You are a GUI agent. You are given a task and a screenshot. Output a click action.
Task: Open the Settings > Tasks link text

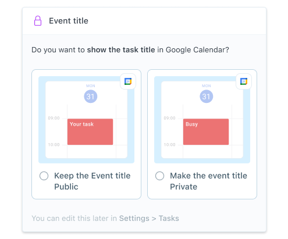(x=149, y=218)
